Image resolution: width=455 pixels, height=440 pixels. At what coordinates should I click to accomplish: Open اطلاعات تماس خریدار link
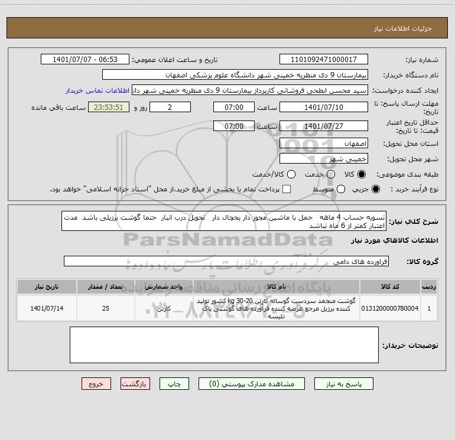(x=97, y=90)
